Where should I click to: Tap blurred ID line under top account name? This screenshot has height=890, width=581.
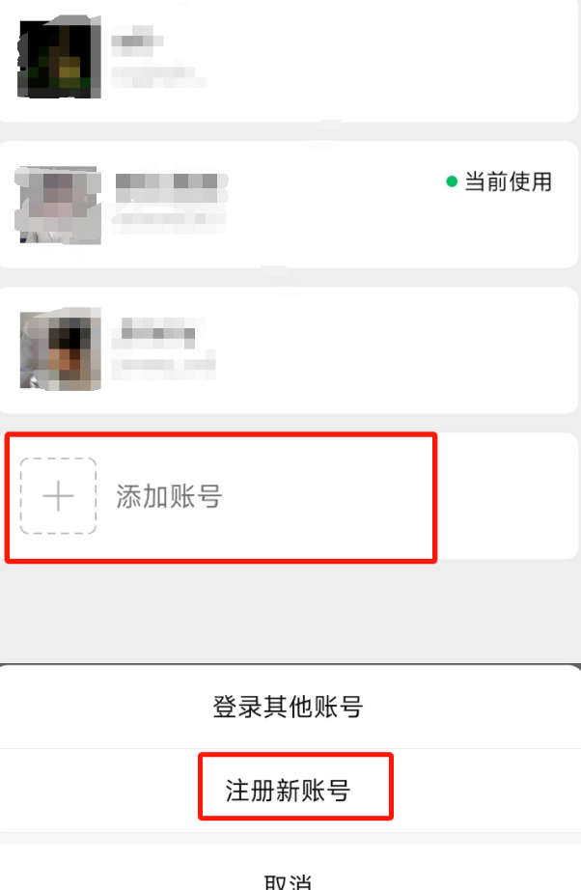[157, 75]
